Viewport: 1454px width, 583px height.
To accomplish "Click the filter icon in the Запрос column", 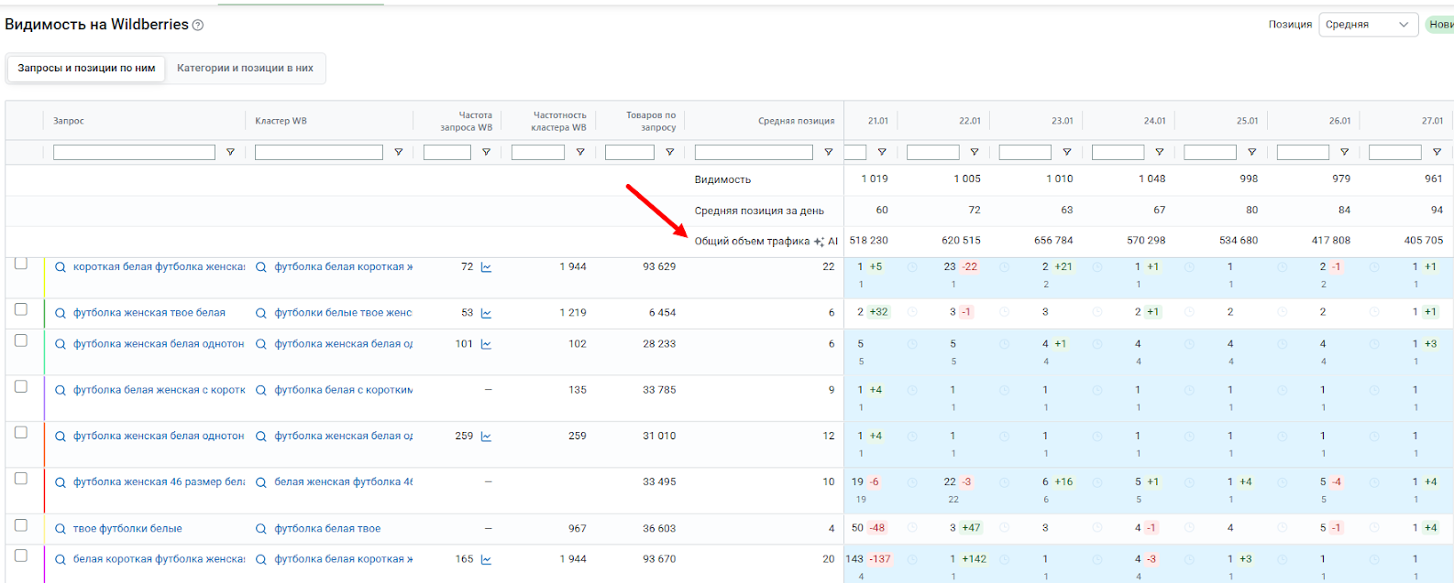I will 230,153.
